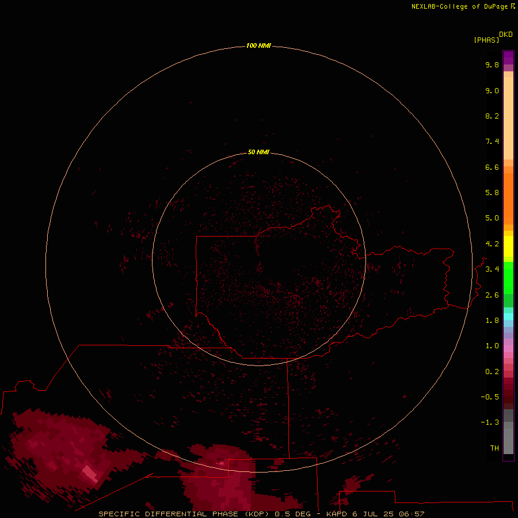Click the -1.3 value on the color scale
Viewport: 518px width, 518px height.
click(x=490, y=422)
